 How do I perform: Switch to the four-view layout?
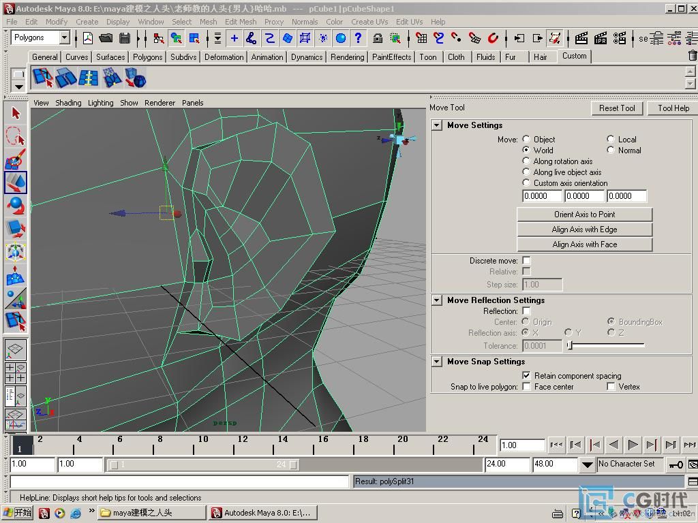[x=16, y=373]
